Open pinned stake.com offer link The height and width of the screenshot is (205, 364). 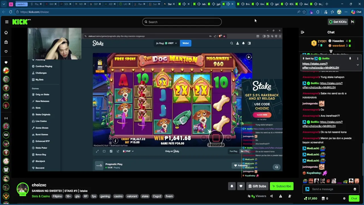tap(320, 66)
